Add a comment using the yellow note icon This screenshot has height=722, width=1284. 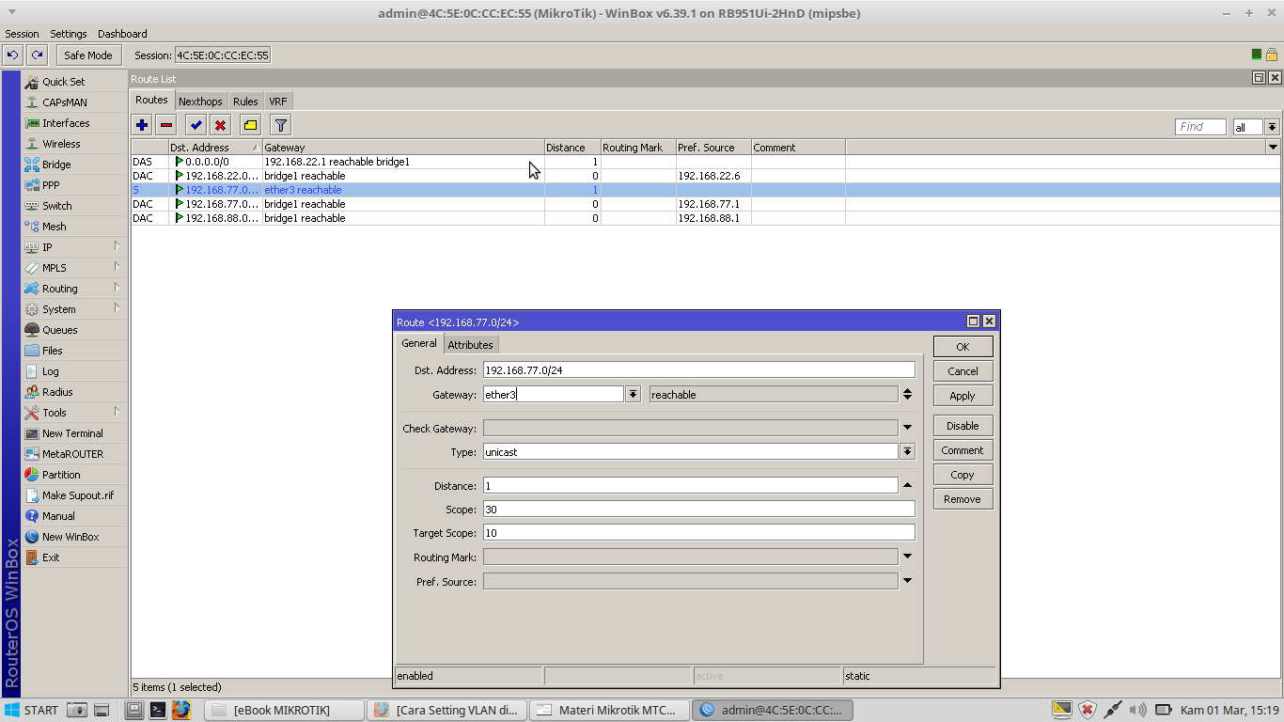coord(250,124)
